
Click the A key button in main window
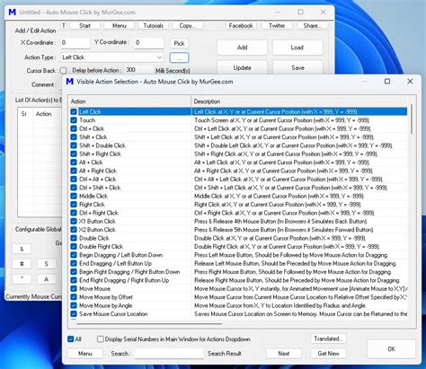coord(46,279)
